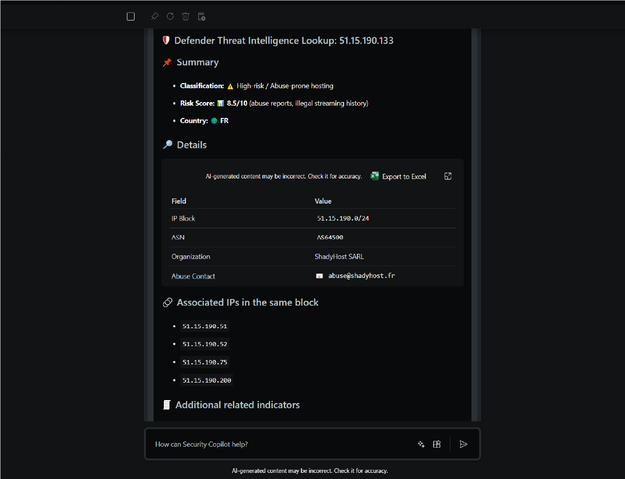This screenshot has width=625, height=479.
Task: Click the Organization field label
Action: (x=191, y=256)
